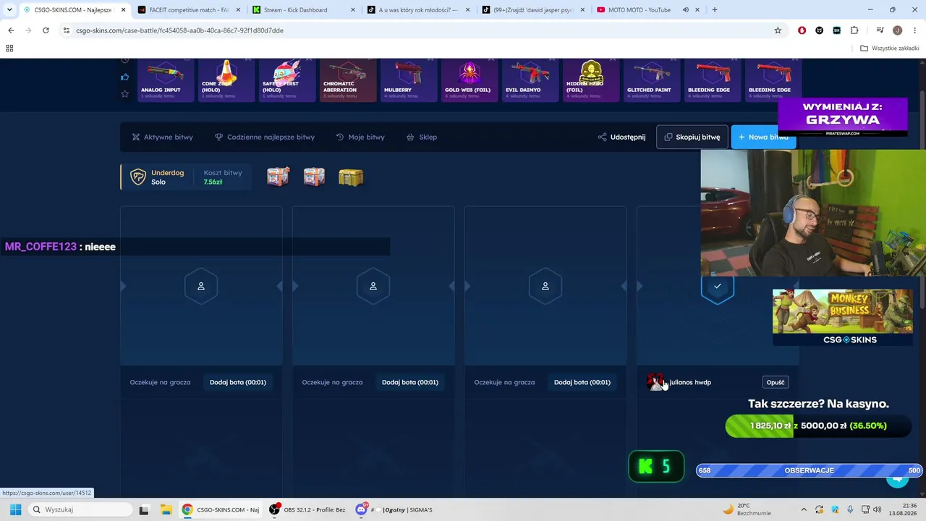Open a new browser tab
This screenshot has height=521, width=926.
click(715, 10)
